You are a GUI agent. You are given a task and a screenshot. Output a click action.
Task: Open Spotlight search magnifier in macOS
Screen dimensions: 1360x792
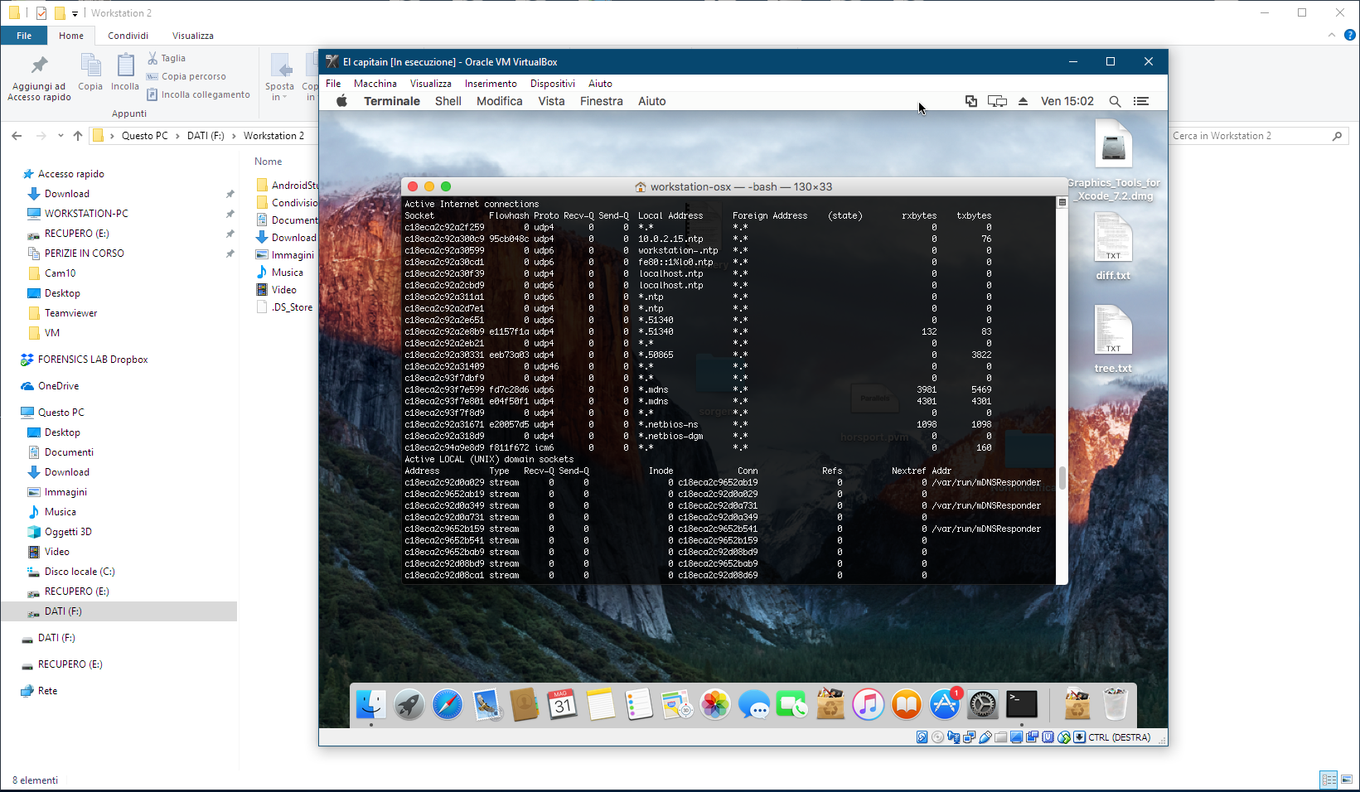point(1115,101)
